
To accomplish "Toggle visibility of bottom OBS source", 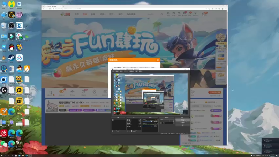I will coord(139,126).
